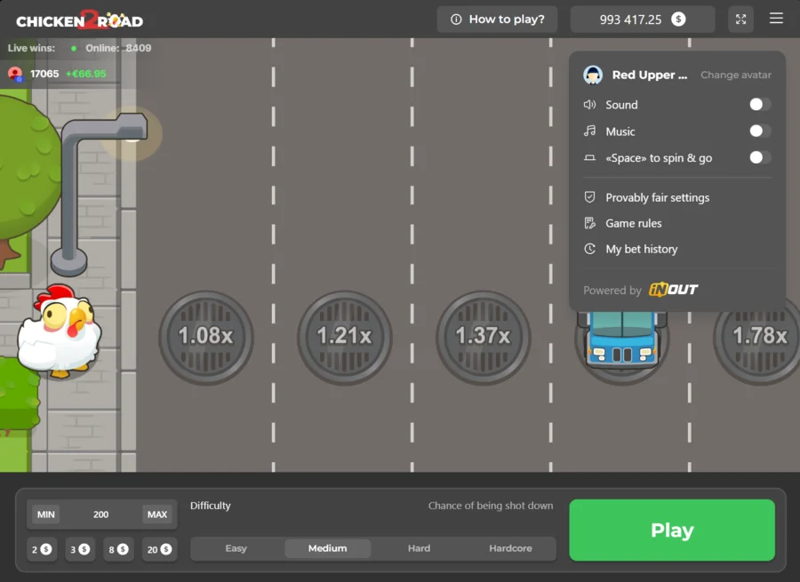
Task: Click Chance of being shot down text
Action: tap(491, 506)
